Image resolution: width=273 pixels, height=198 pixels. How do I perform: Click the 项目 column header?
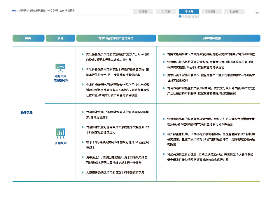60,38
